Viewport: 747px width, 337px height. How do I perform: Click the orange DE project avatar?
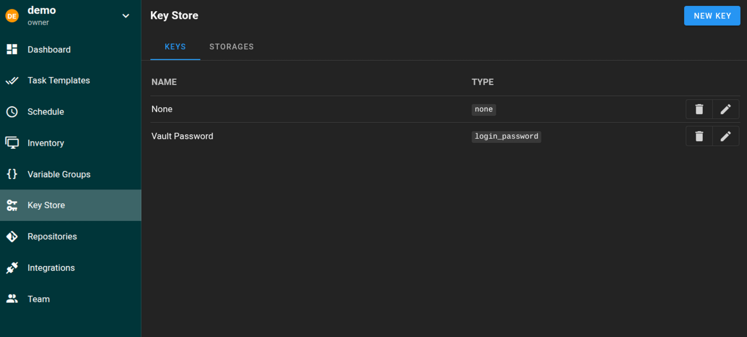(x=12, y=16)
